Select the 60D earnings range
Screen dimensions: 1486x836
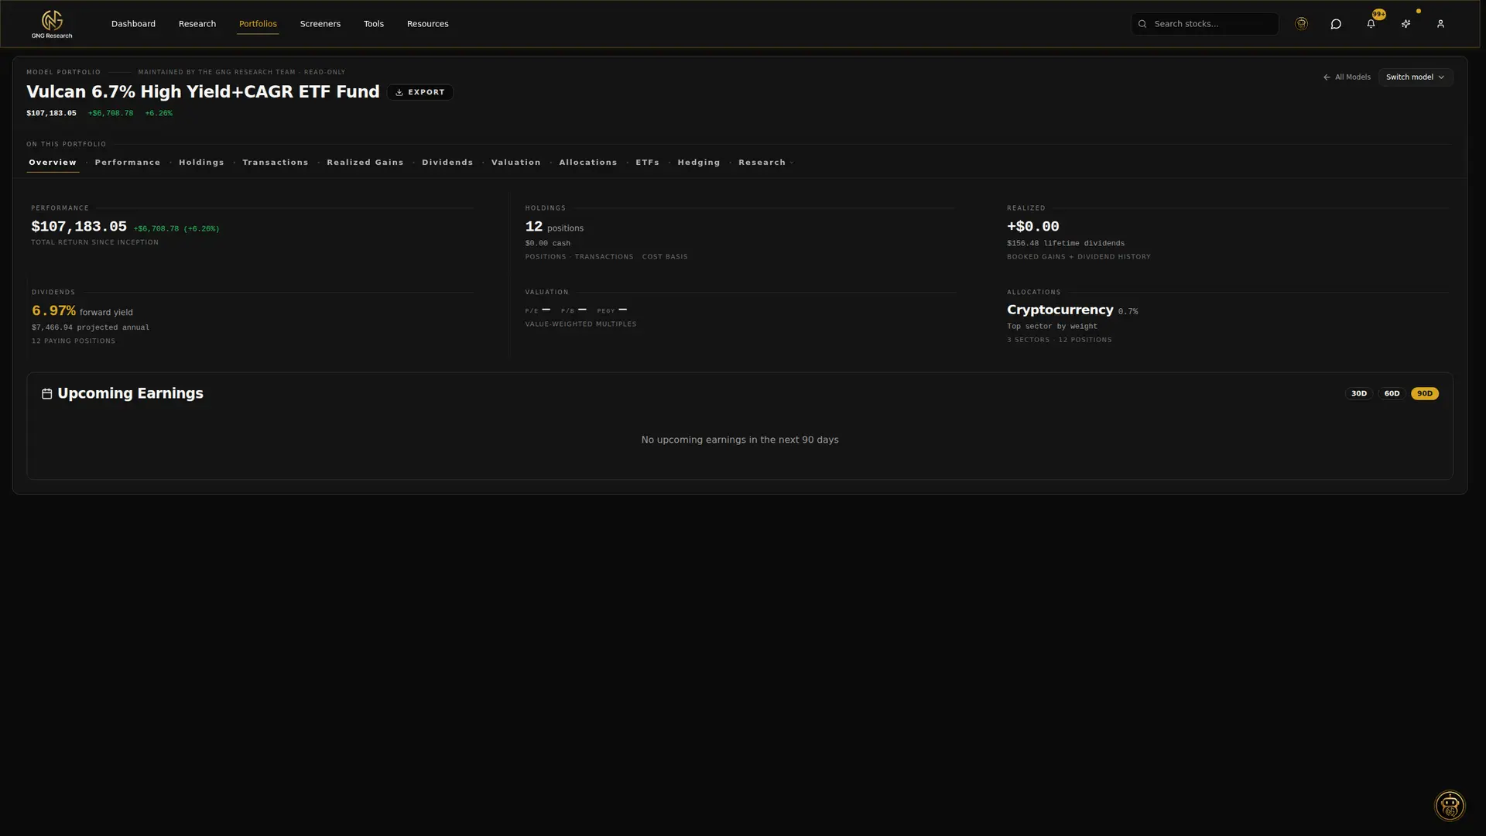[1392, 394]
